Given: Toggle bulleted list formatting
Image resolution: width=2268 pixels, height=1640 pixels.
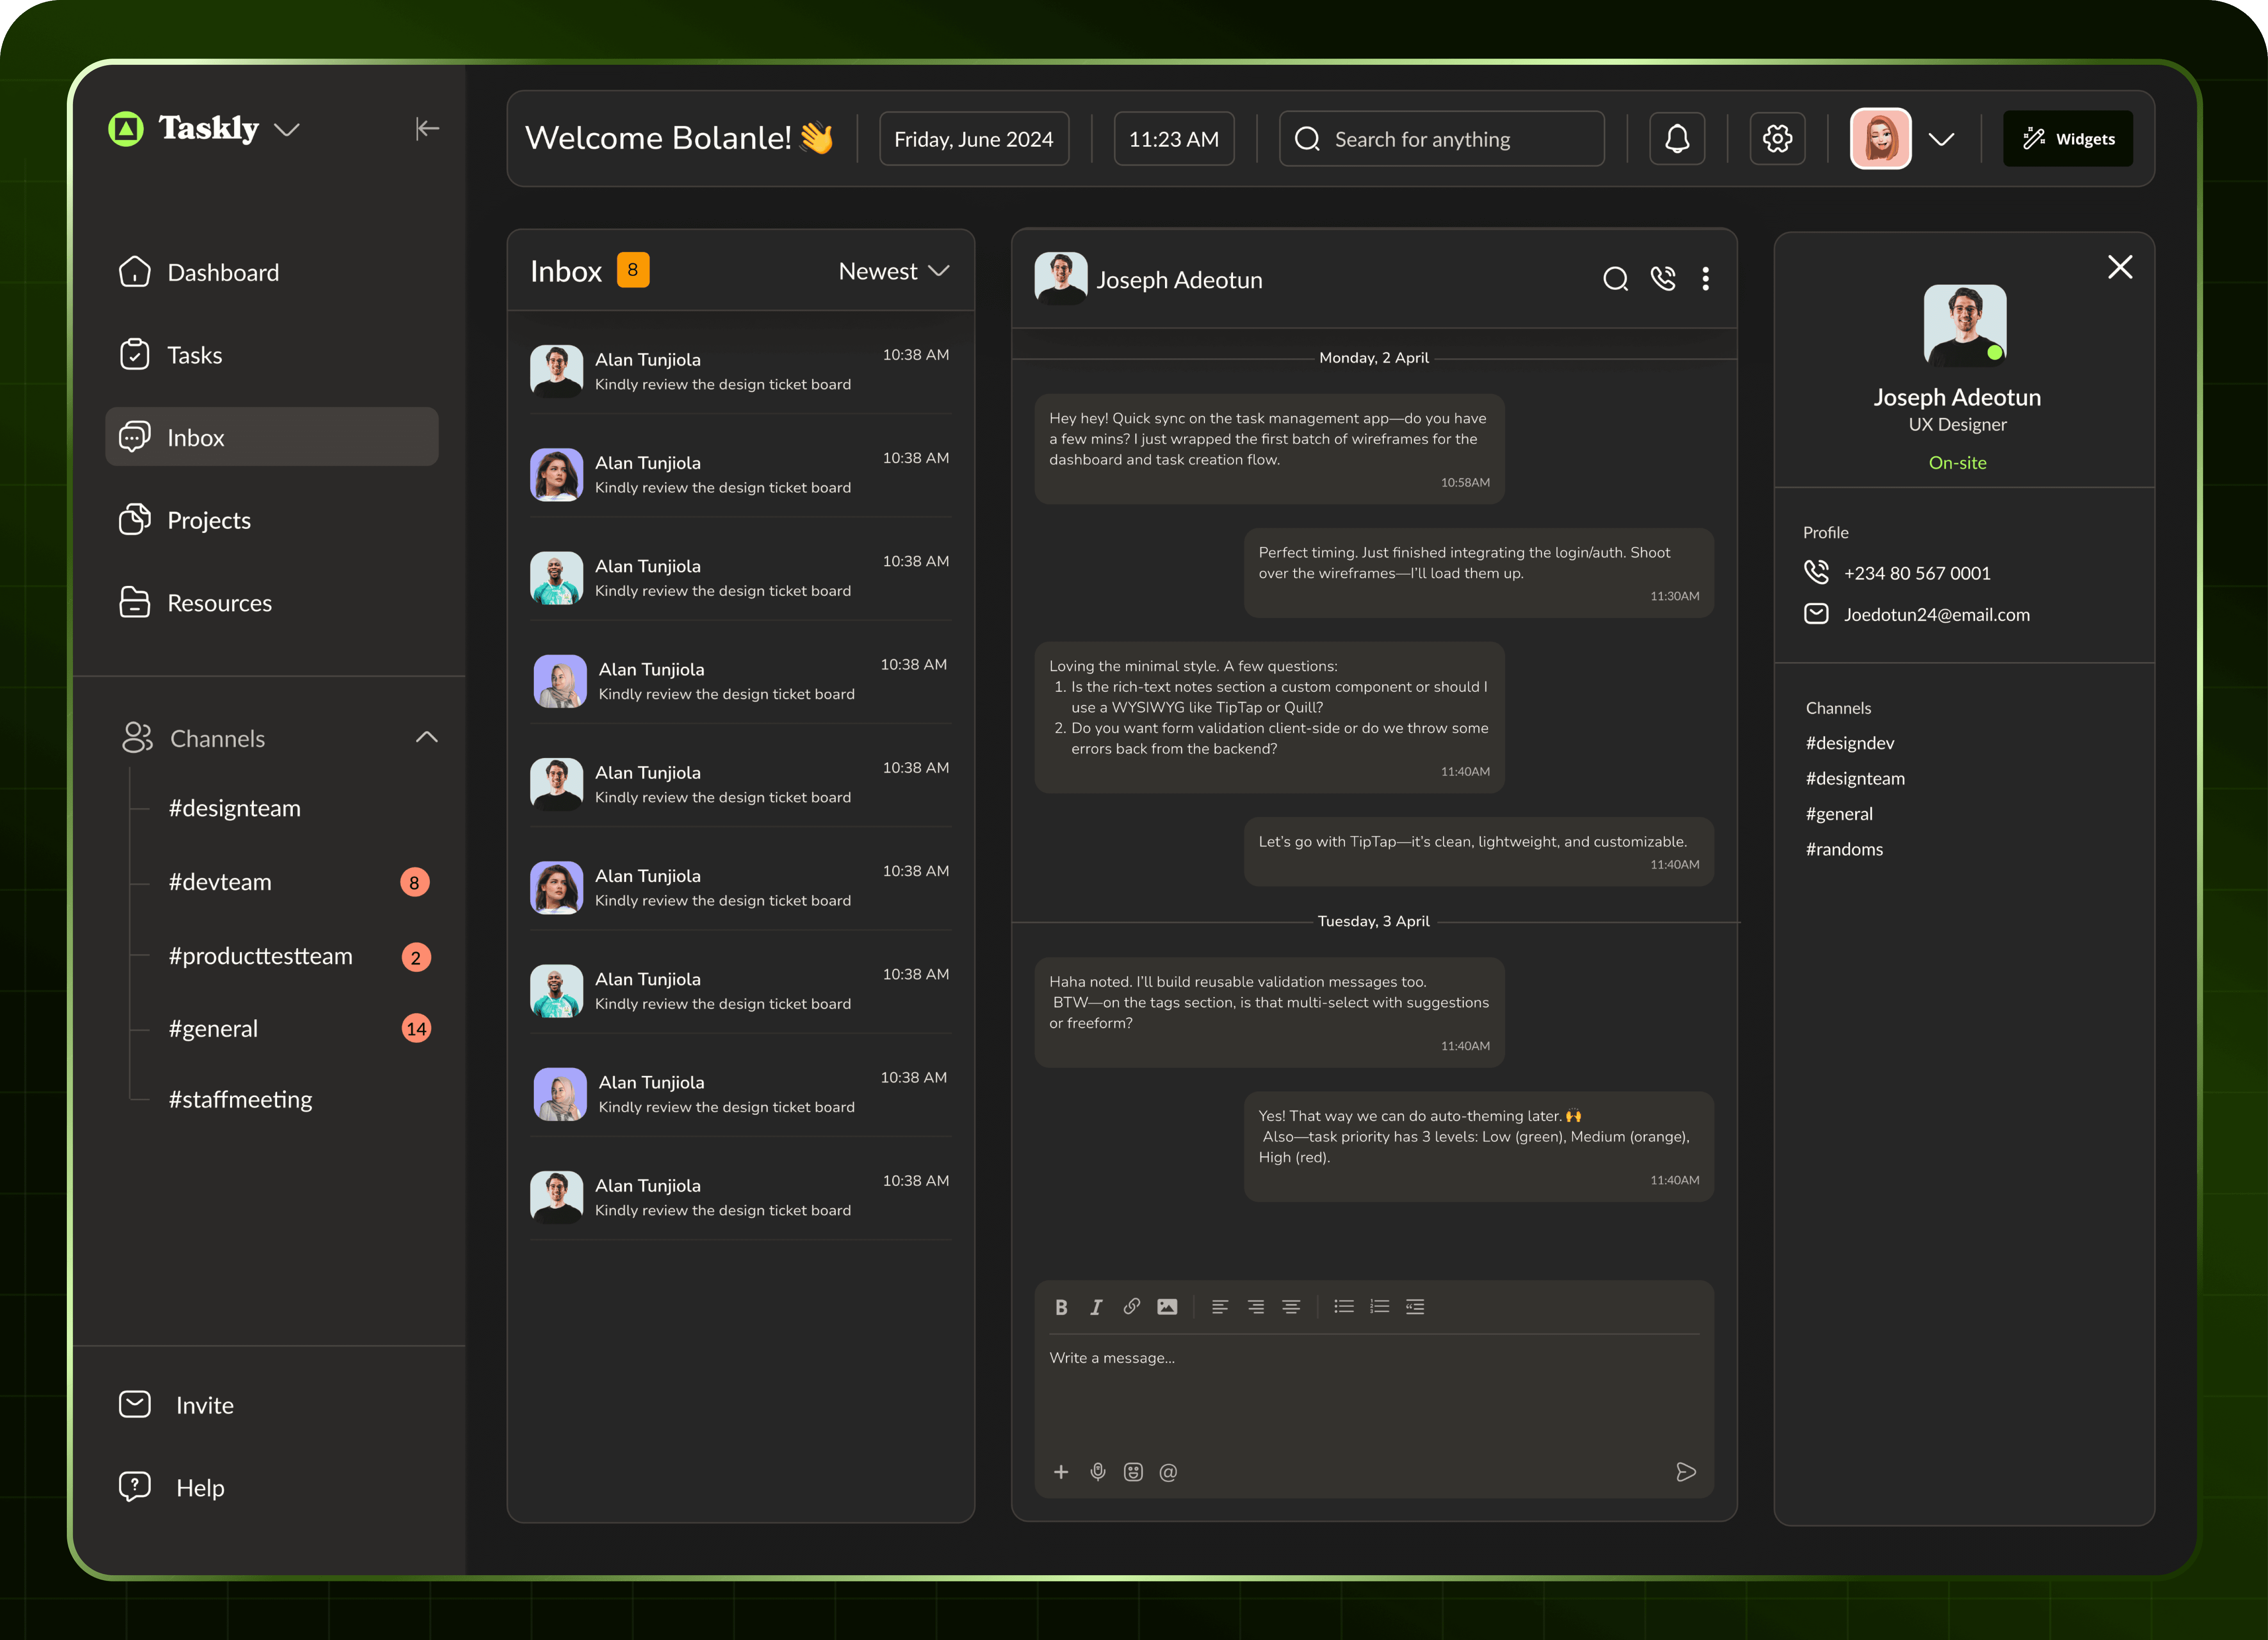Looking at the screenshot, I should [x=1344, y=1307].
